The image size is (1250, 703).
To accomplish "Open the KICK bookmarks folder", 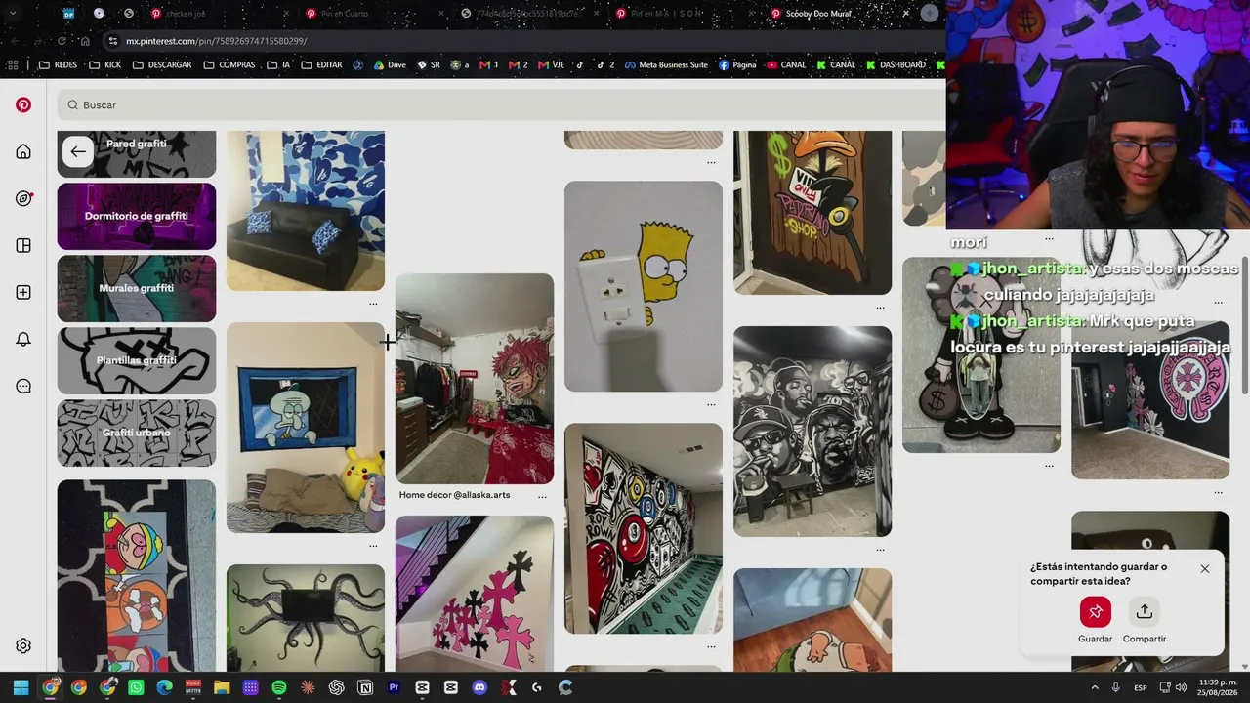I will [105, 65].
